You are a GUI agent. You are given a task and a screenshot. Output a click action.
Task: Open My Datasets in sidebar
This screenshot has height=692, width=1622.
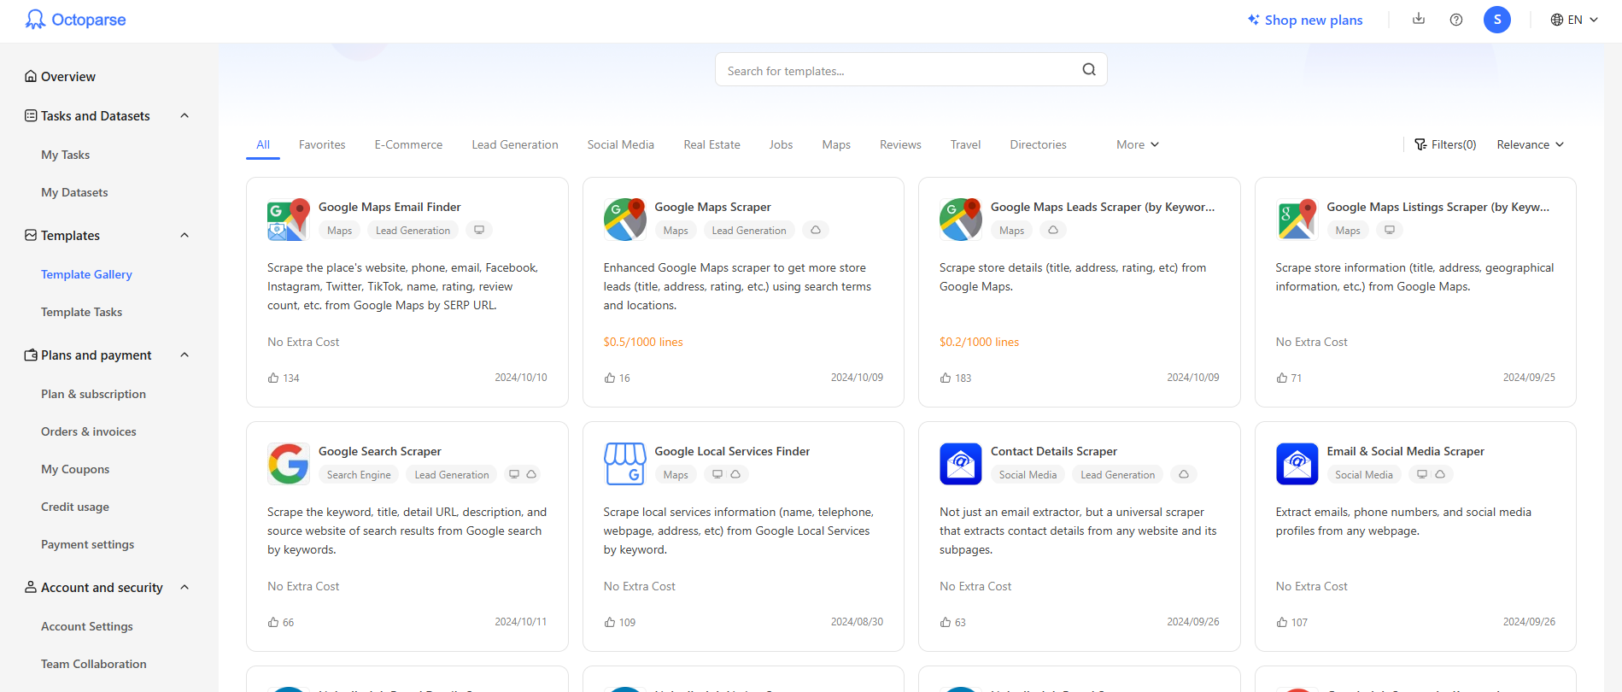[74, 192]
